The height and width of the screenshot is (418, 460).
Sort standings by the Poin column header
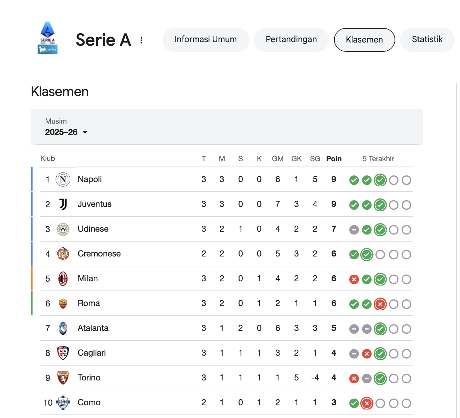click(333, 159)
